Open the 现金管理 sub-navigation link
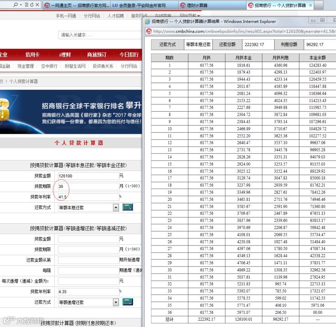The height and width of the screenshot is (327, 336). (x=26, y=66)
